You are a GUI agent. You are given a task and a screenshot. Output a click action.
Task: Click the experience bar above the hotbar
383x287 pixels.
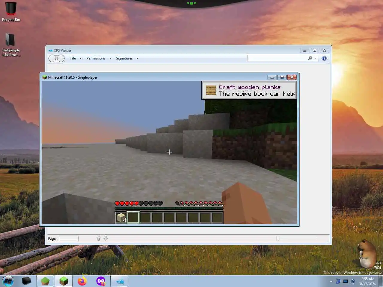(x=169, y=208)
